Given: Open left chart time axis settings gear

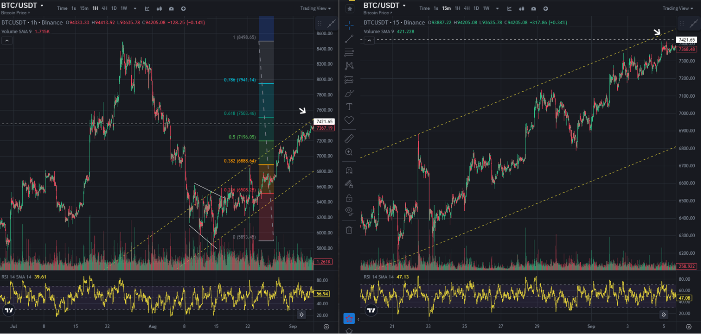Looking at the screenshot, I should 326,327.
